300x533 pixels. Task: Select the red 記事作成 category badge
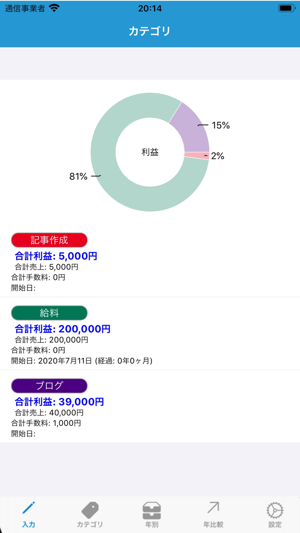point(49,240)
